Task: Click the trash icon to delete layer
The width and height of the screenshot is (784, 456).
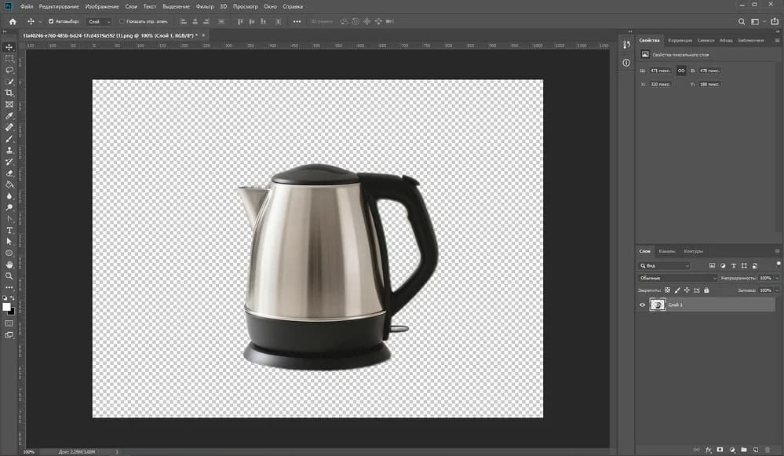Action: click(767, 450)
